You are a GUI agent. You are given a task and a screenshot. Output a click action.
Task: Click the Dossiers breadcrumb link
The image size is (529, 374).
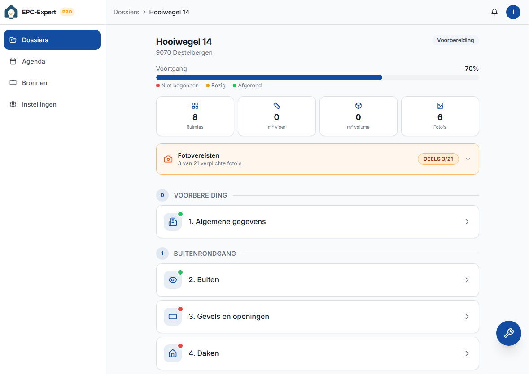click(x=127, y=12)
